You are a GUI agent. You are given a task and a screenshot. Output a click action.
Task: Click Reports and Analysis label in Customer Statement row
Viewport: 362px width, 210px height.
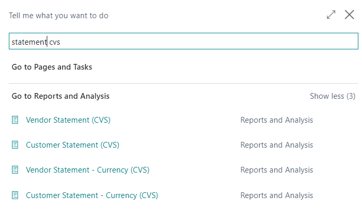pos(276,145)
